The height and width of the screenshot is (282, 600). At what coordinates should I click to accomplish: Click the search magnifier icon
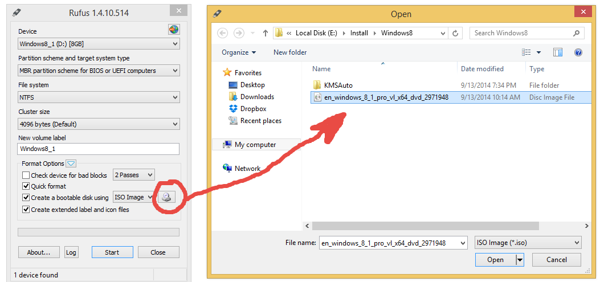[576, 33]
